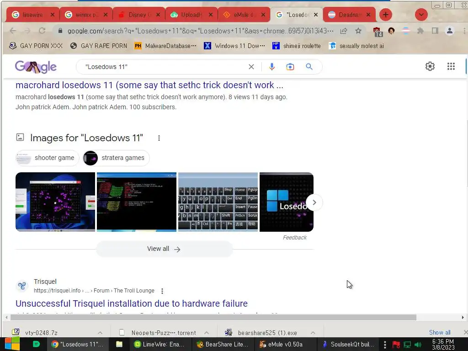The height and width of the screenshot is (351, 468).
Task: Open the network icon in system tray
Action: (x=407, y=345)
